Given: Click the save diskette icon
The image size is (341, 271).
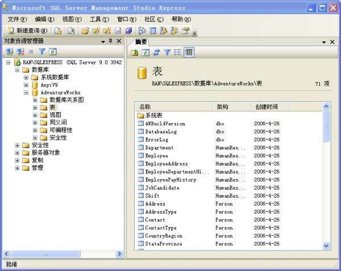Looking at the screenshot, I should tap(118, 31).
